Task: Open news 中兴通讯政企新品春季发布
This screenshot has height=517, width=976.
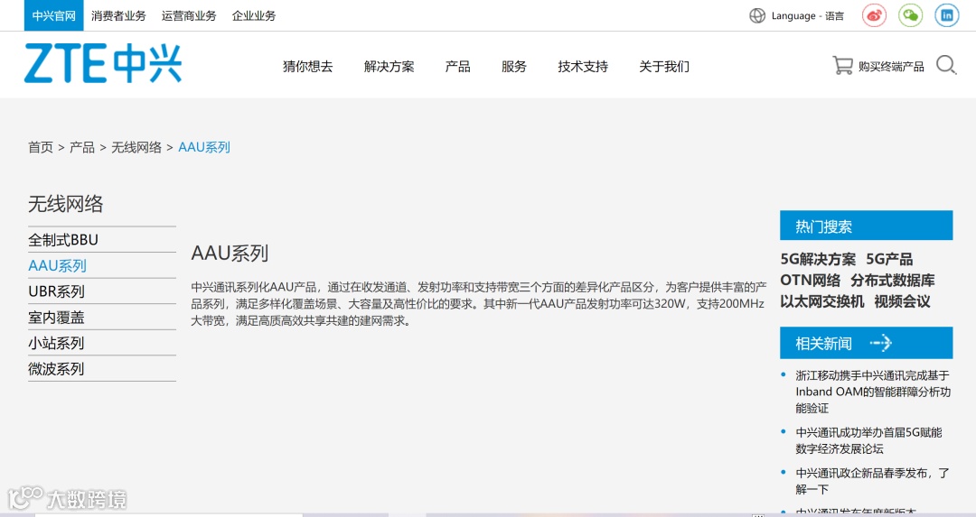Action: tap(873, 481)
